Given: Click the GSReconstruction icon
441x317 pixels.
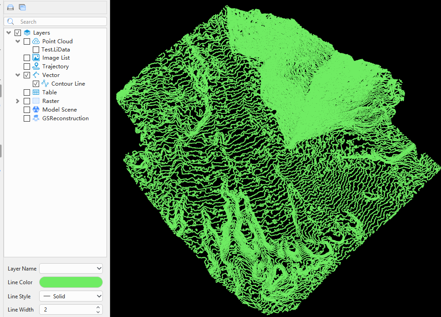Looking at the screenshot, I should click(36, 118).
